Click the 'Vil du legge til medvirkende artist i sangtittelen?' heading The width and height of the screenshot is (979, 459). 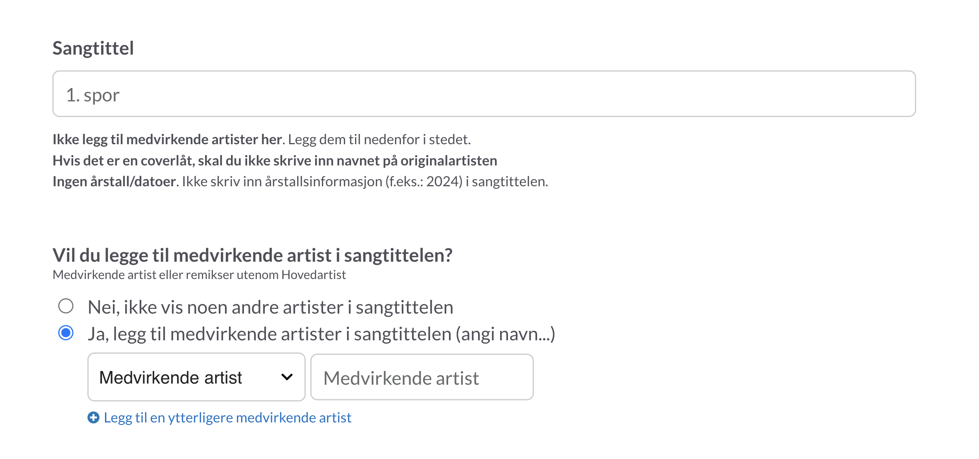pos(253,255)
